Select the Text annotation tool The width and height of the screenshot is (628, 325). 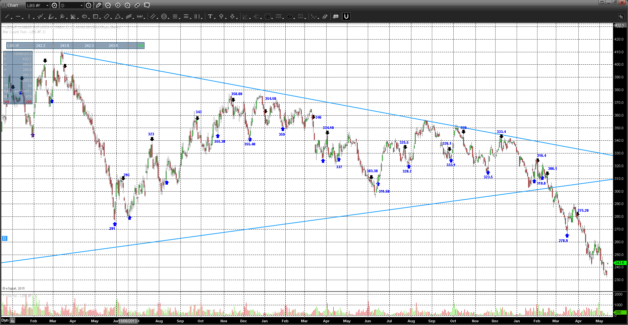coord(210,16)
